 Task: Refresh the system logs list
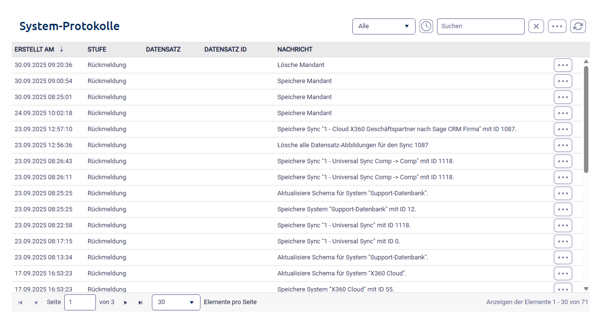click(578, 26)
